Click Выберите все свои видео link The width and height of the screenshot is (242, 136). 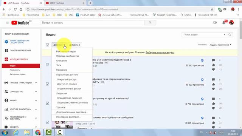[x=160, y=53]
